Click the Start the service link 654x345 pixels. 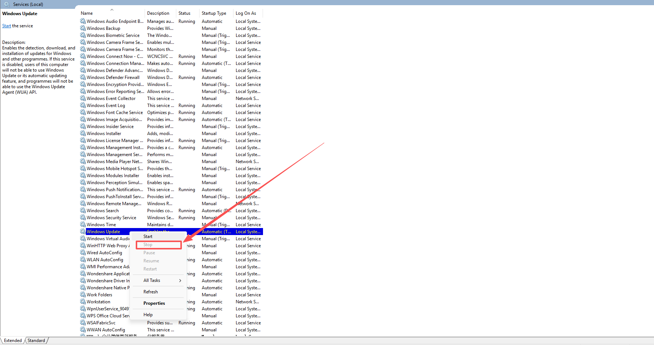pyautogui.click(x=7, y=26)
